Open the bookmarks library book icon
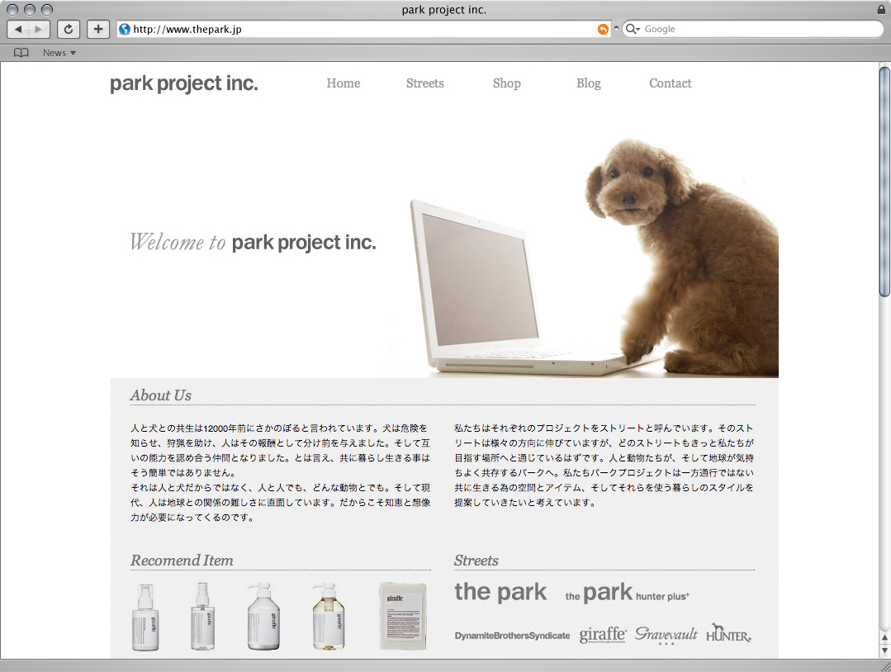The height and width of the screenshot is (672, 891). [x=21, y=53]
